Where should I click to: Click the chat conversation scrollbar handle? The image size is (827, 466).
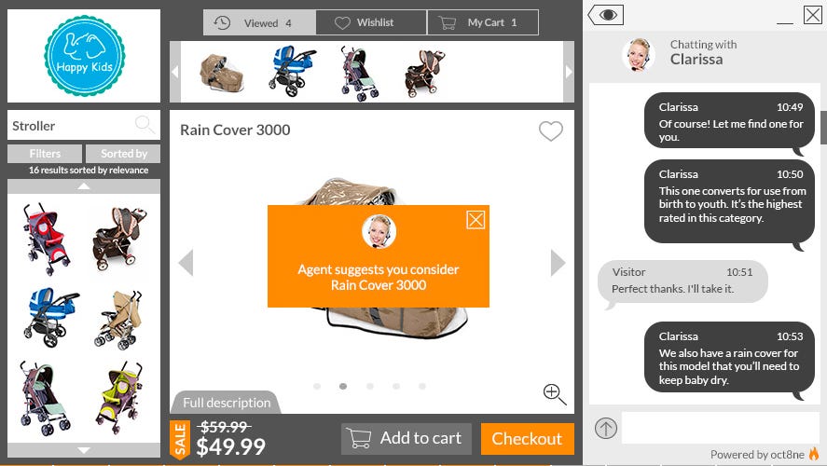click(823, 127)
